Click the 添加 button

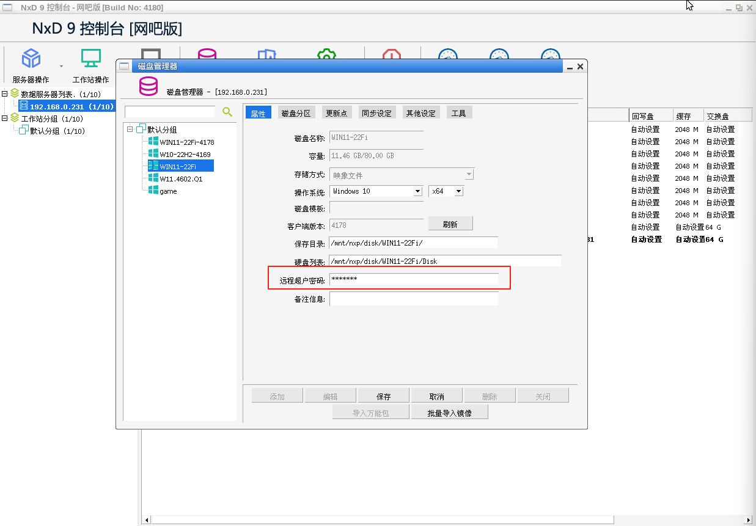coord(277,396)
